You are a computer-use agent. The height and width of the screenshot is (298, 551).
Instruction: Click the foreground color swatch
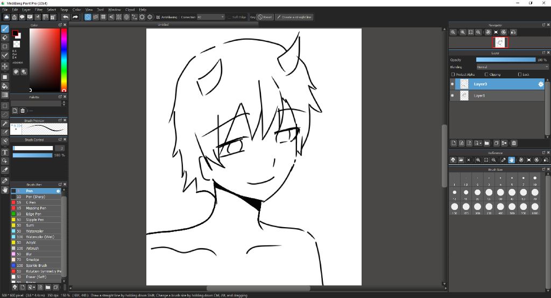coord(15,33)
